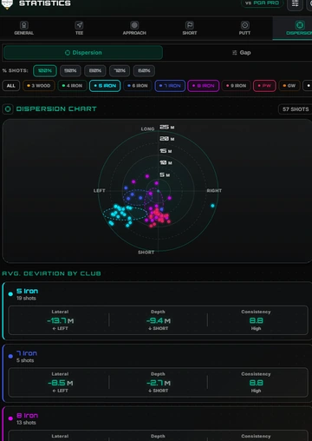This screenshot has height=441, width=312.
Task: Click the 20 M ring label
Action: [x=167, y=139]
